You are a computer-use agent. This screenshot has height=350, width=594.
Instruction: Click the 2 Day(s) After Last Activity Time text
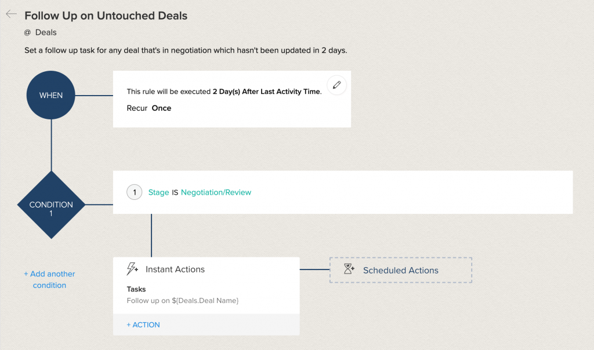point(266,92)
